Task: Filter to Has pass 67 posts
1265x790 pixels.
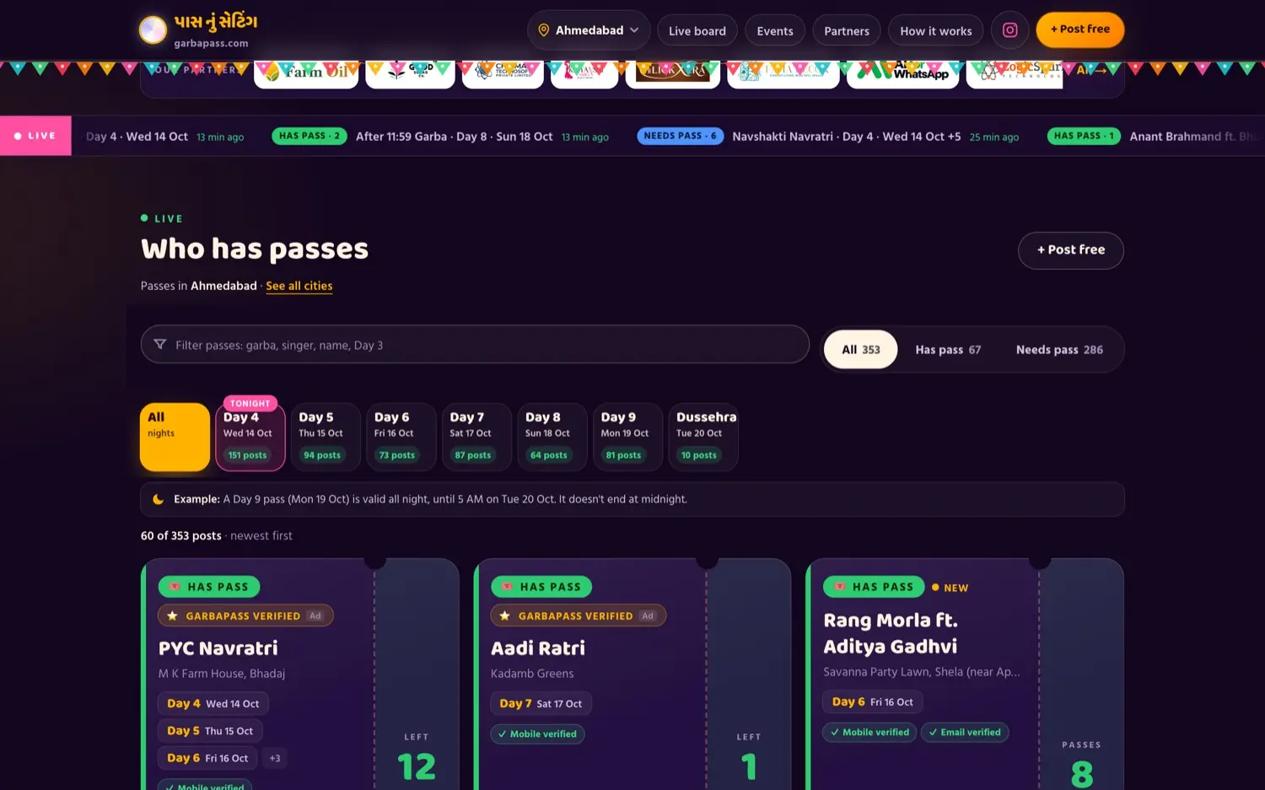Action: tap(948, 350)
